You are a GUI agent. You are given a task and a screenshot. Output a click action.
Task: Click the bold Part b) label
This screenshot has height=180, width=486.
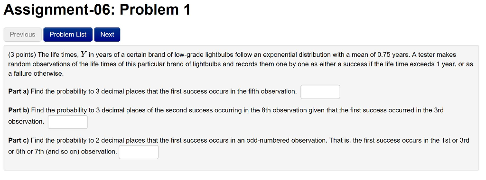coord(19,110)
